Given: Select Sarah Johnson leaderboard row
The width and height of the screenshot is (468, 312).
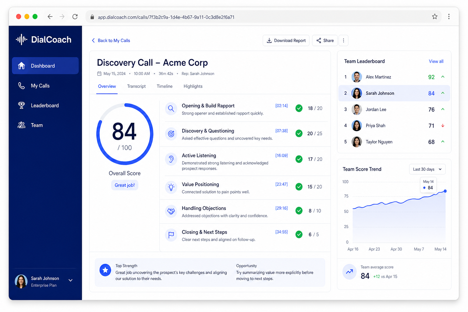Looking at the screenshot, I should pyautogui.click(x=394, y=93).
